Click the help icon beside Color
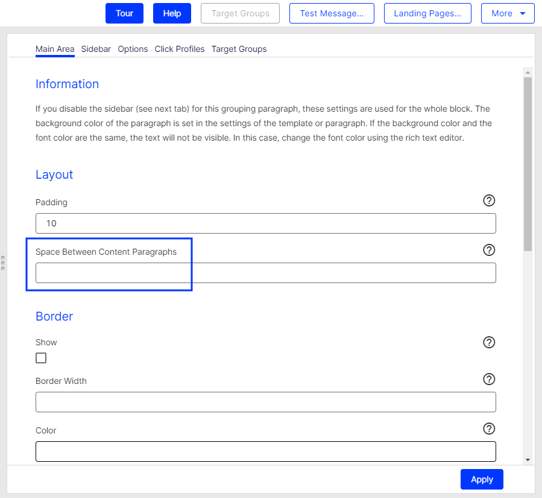 coord(489,429)
